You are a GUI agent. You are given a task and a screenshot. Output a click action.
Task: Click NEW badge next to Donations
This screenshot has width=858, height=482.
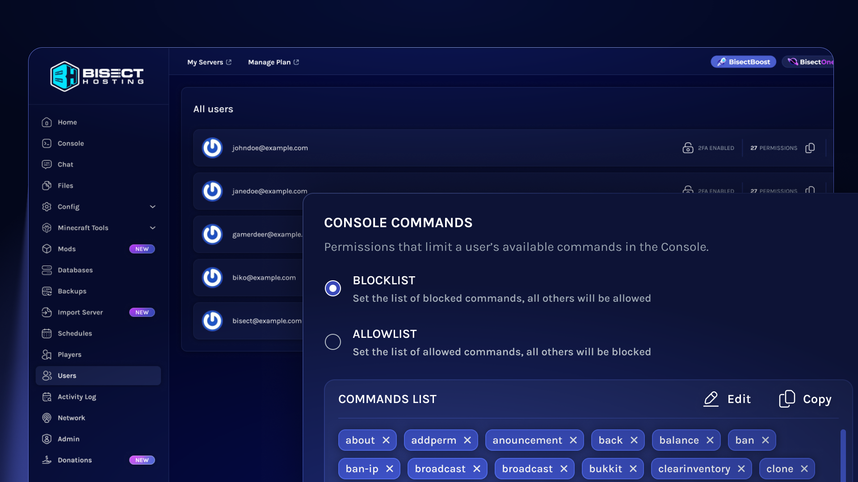(x=142, y=460)
